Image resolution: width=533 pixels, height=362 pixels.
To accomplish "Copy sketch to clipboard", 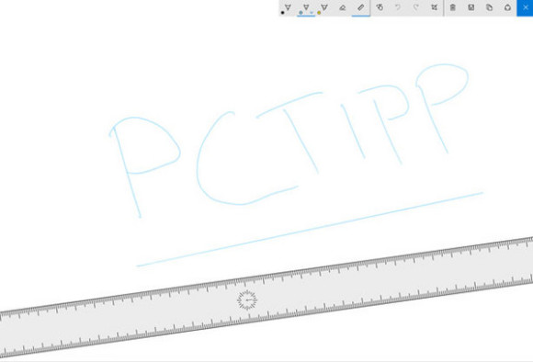I will click(489, 7).
